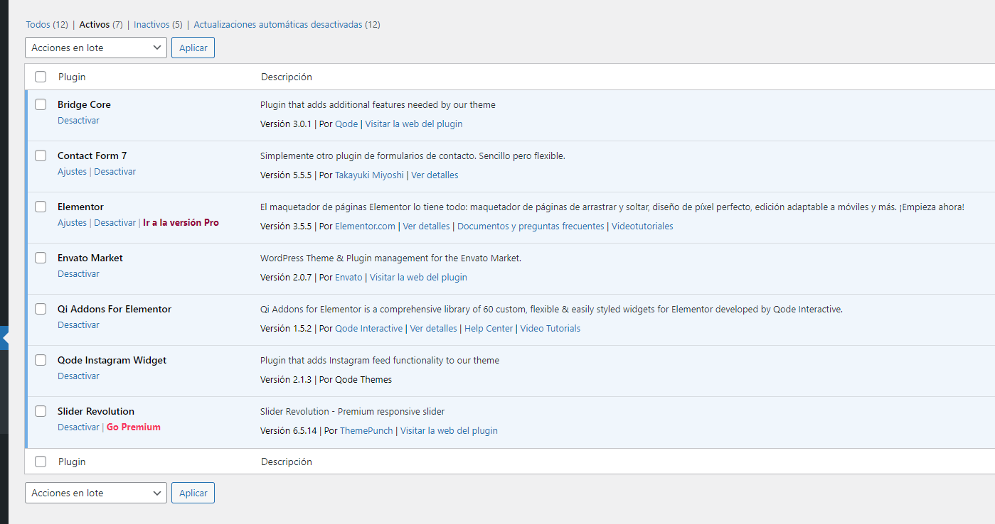995x524 pixels.
Task: Click the top Aplicar button
Action: [193, 48]
